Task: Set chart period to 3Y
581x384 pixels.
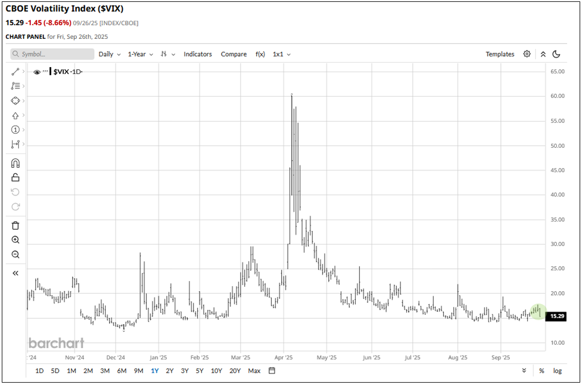Action: coord(185,371)
